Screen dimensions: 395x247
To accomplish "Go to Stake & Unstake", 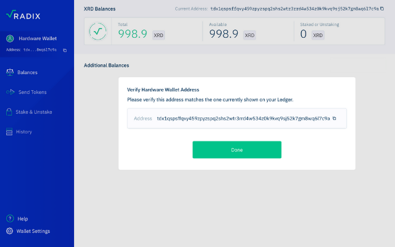I will pyautogui.click(x=34, y=112).
